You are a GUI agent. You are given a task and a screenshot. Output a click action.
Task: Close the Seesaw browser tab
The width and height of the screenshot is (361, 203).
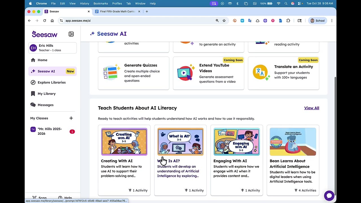click(89, 12)
